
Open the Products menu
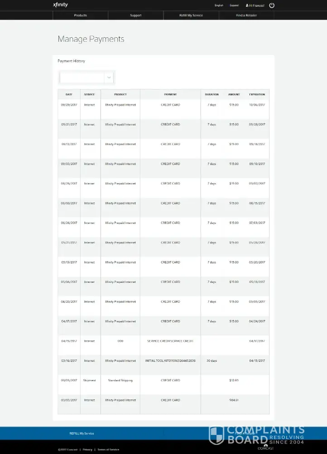[80, 15]
